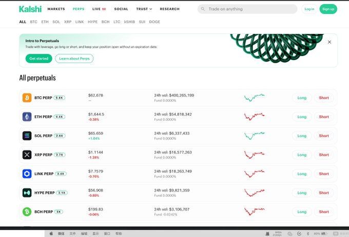
Task: Click Long on BCH PERP row
Action: tap(302, 212)
